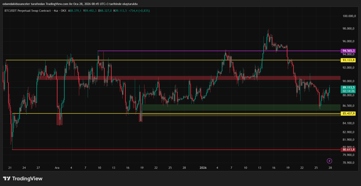Select the green 89.113,5 current price label
Screen dimensions: 361x186
click(x=348, y=87)
